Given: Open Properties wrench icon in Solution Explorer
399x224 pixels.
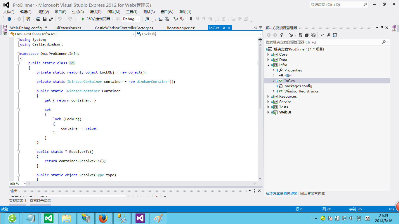Looking at the screenshot, I should point(329,35).
